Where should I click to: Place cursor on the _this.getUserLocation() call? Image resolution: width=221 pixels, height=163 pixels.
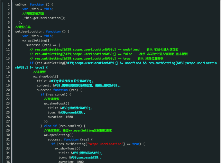coord(44,18)
